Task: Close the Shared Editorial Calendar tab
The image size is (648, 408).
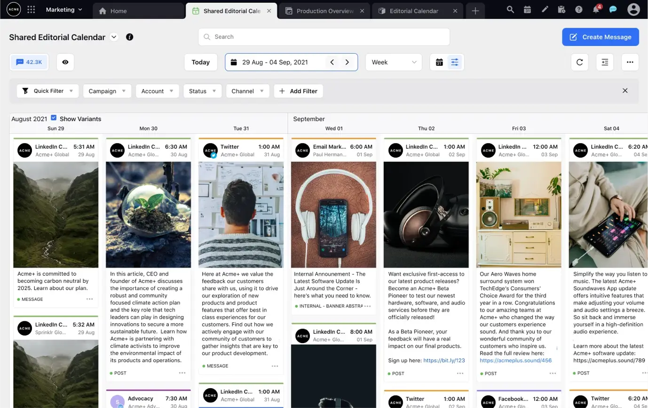Action: point(269,11)
